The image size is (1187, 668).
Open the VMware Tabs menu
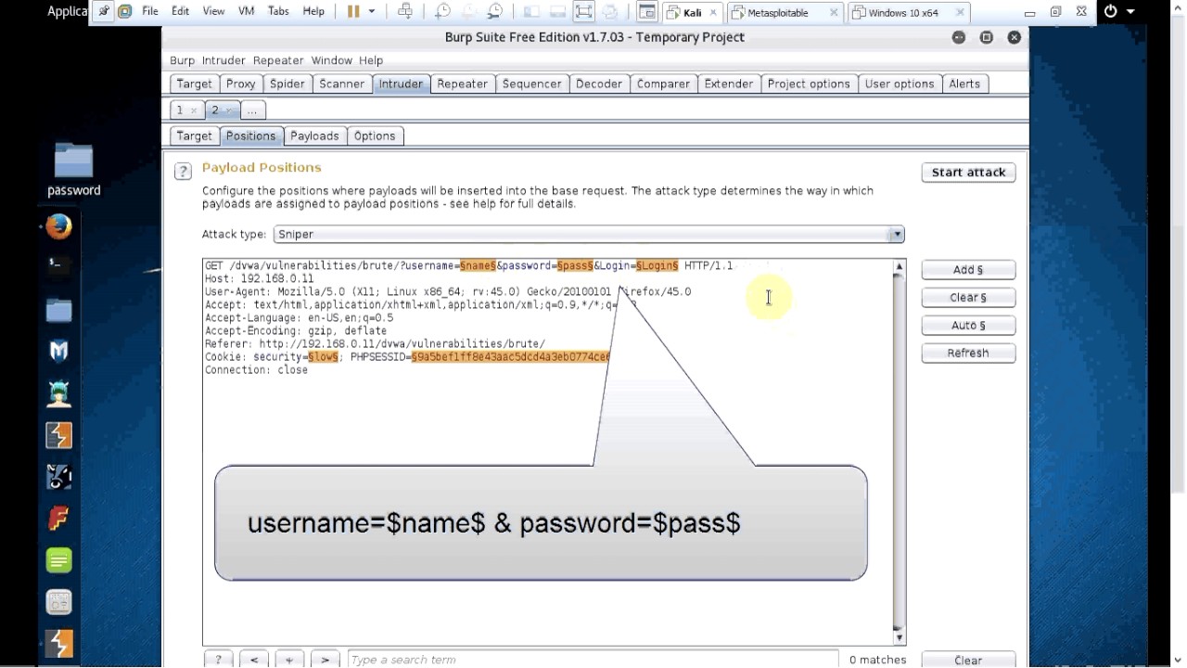[x=278, y=11]
